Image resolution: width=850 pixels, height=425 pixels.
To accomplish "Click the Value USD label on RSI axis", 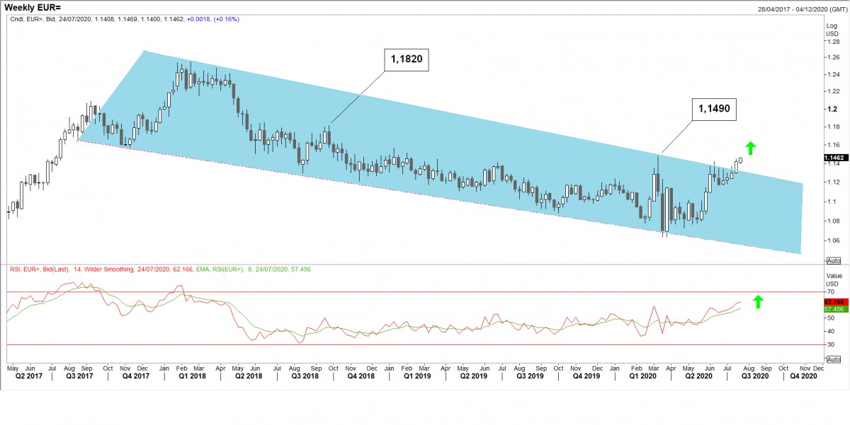I will click(834, 281).
